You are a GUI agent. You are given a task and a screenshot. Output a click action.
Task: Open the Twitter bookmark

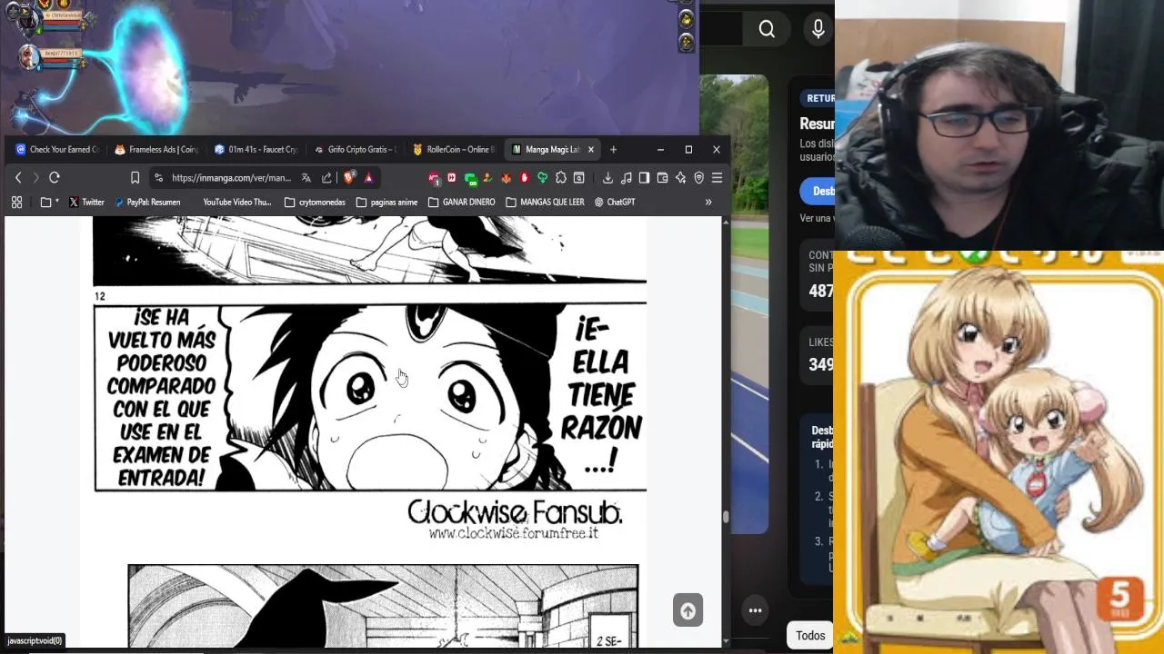pyautogui.click(x=86, y=203)
